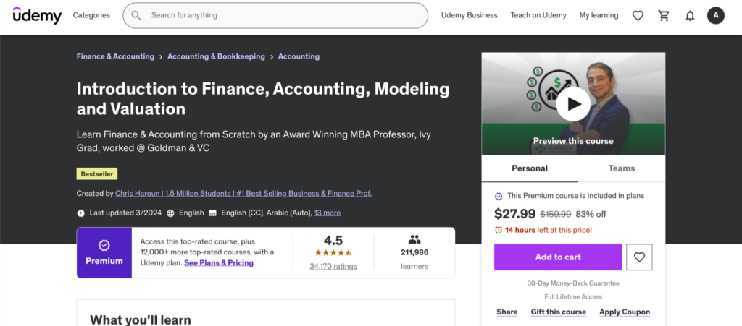This screenshot has height=326, width=742.
Task: Open the Udemy Business menu item
Action: tap(470, 15)
